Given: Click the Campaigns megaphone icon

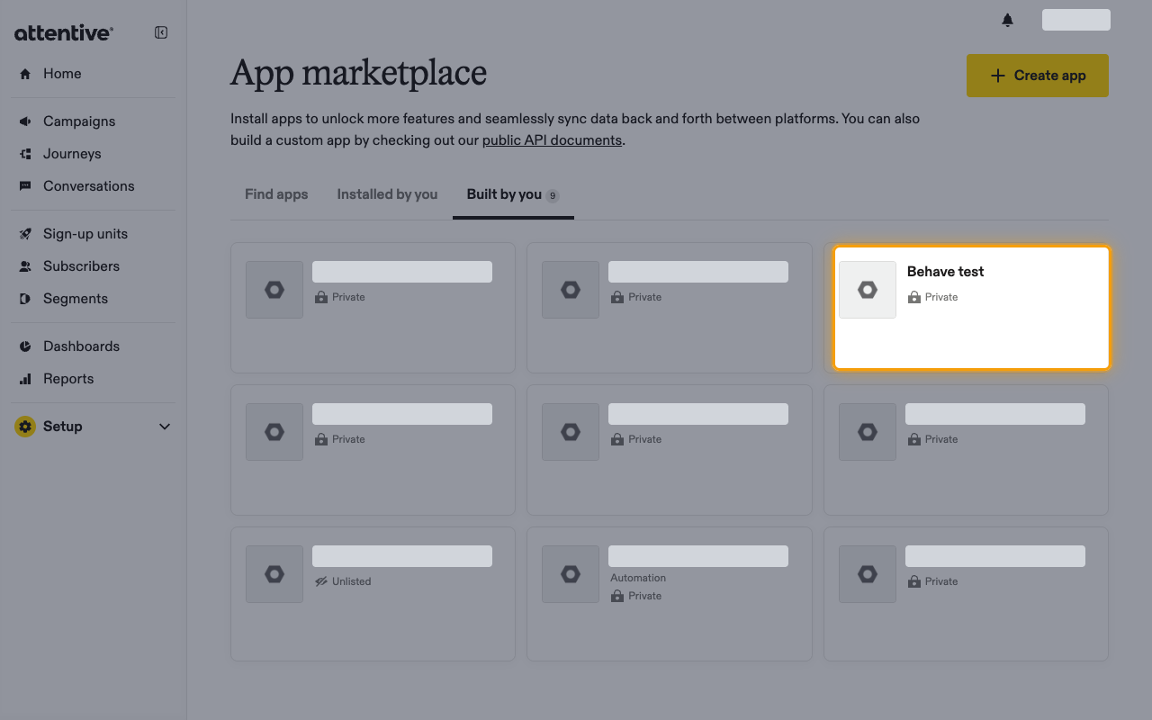Looking at the screenshot, I should pyautogui.click(x=25, y=121).
